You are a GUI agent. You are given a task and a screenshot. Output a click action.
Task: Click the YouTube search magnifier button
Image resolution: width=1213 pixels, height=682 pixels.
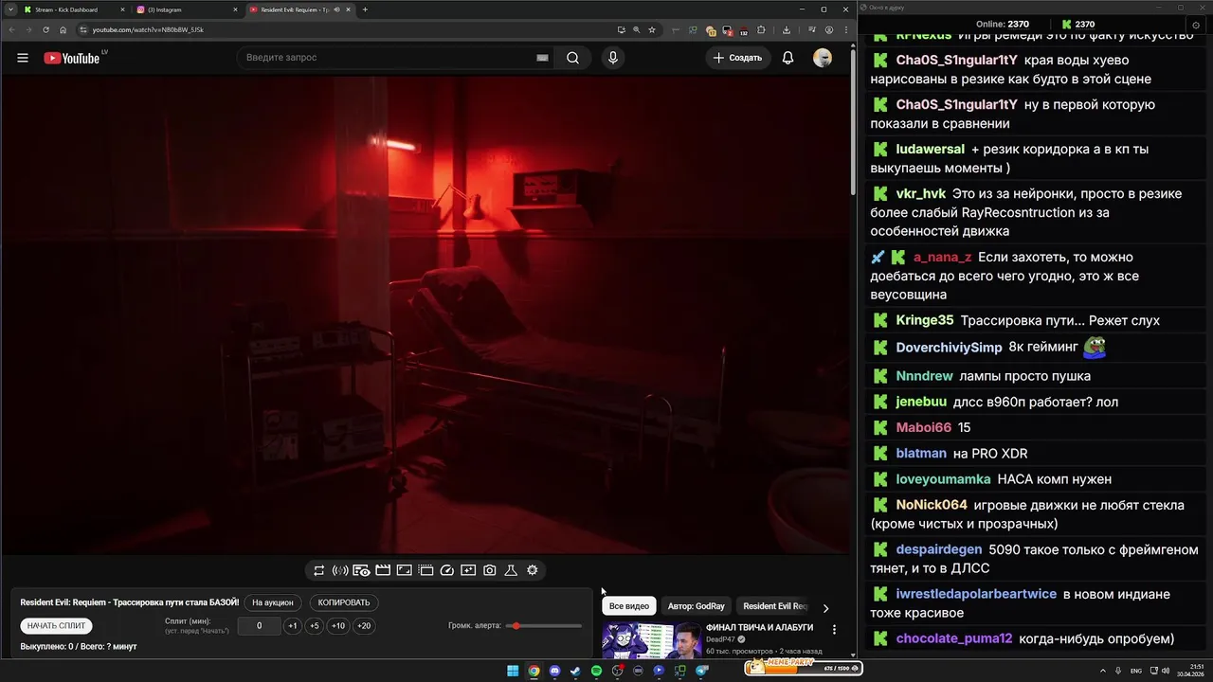[572, 58]
